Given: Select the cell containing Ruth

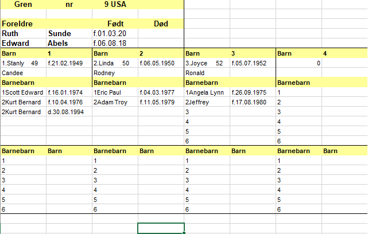Looking at the screenshot, I should click(x=23, y=33).
